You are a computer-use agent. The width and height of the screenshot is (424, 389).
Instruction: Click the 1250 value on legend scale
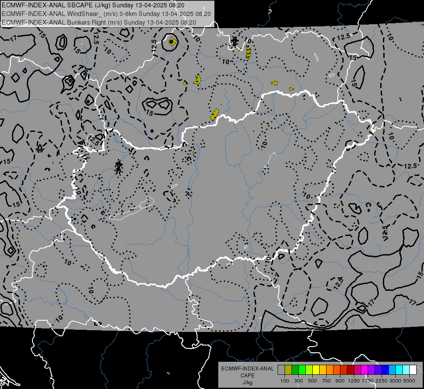354,381
